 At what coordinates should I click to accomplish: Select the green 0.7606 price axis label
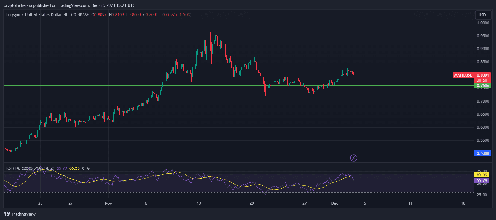pos(483,86)
